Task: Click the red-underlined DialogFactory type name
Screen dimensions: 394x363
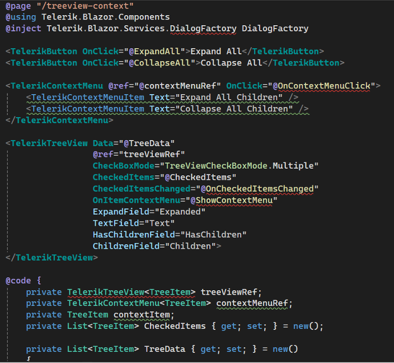Action: coord(203,29)
